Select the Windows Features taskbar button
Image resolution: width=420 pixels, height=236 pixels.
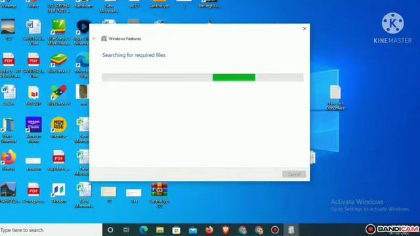click(291, 230)
